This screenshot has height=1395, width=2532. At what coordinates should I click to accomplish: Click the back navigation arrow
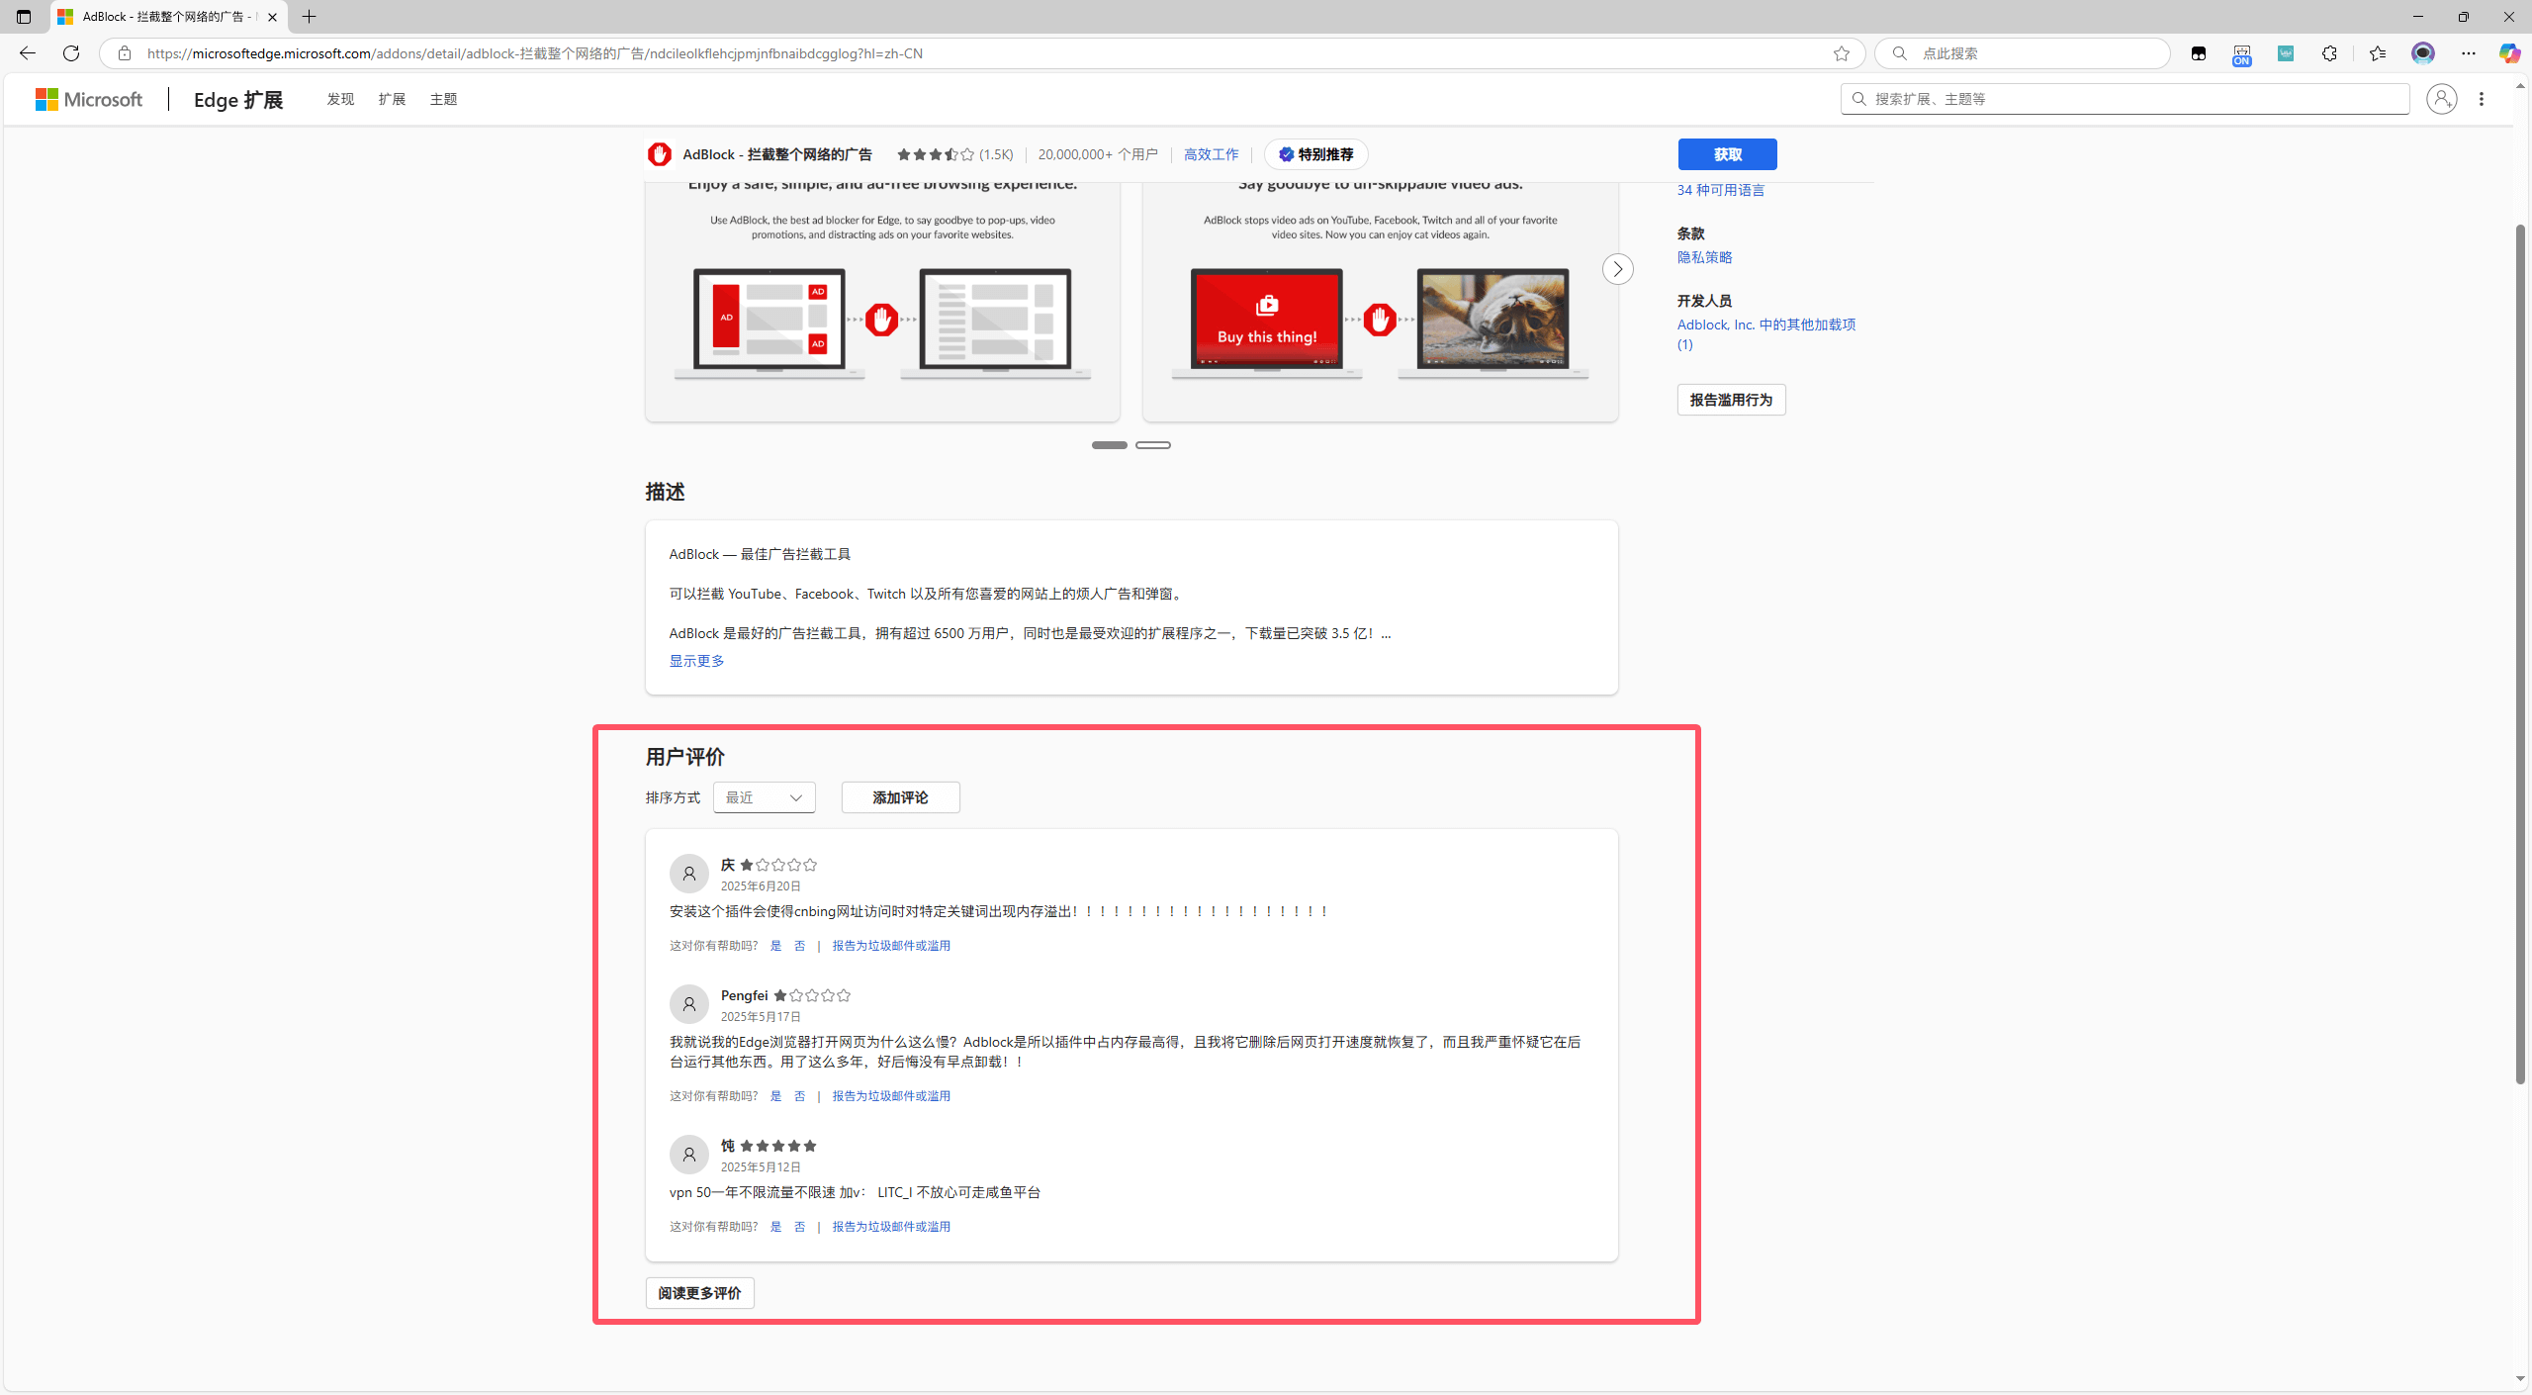tap(27, 53)
